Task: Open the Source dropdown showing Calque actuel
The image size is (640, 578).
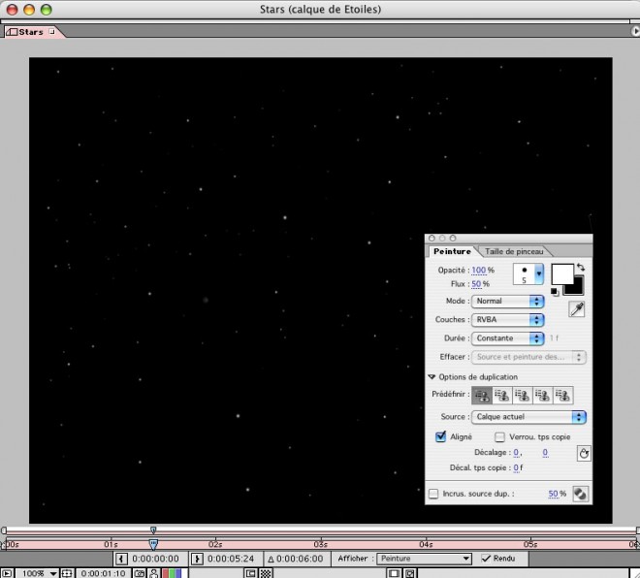Action: click(x=528, y=417)
